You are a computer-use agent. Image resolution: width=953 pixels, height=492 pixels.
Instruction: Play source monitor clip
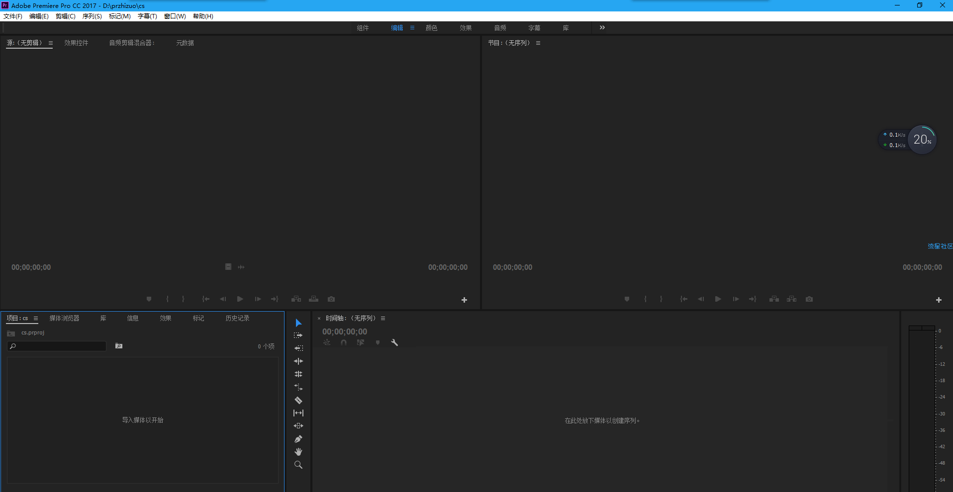pyautogui.click(x=240, y=299)
